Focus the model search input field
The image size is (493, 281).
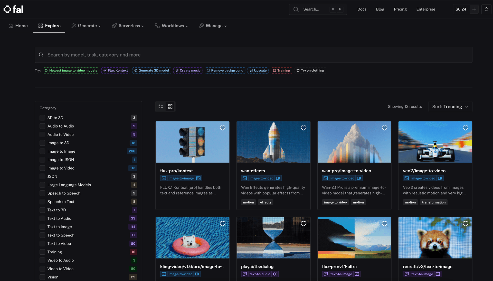pos(253,55)
